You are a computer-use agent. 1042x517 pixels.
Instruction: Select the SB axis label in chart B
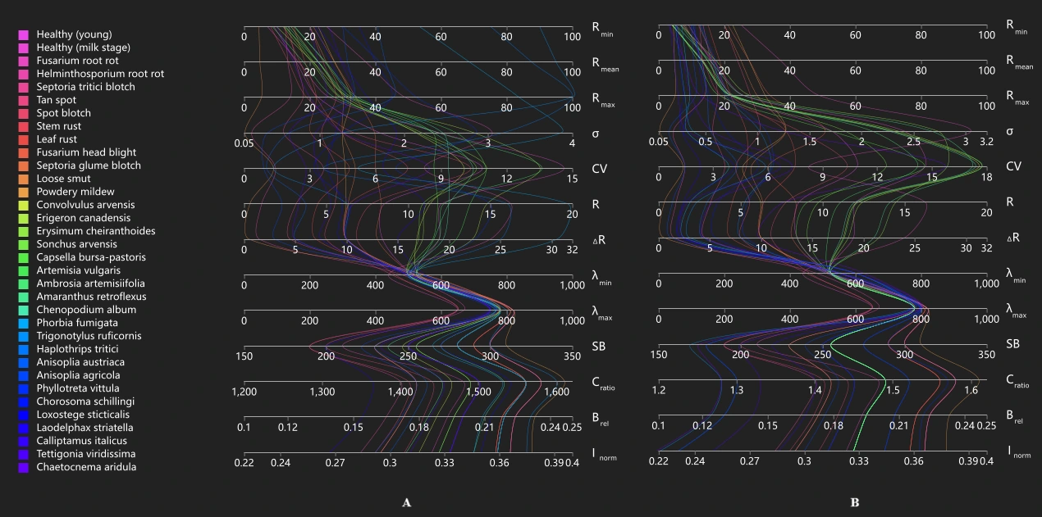tap(1013, 343)
